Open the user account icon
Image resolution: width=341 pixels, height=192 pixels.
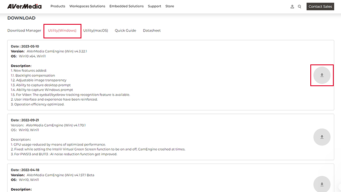tap(292, 7)
